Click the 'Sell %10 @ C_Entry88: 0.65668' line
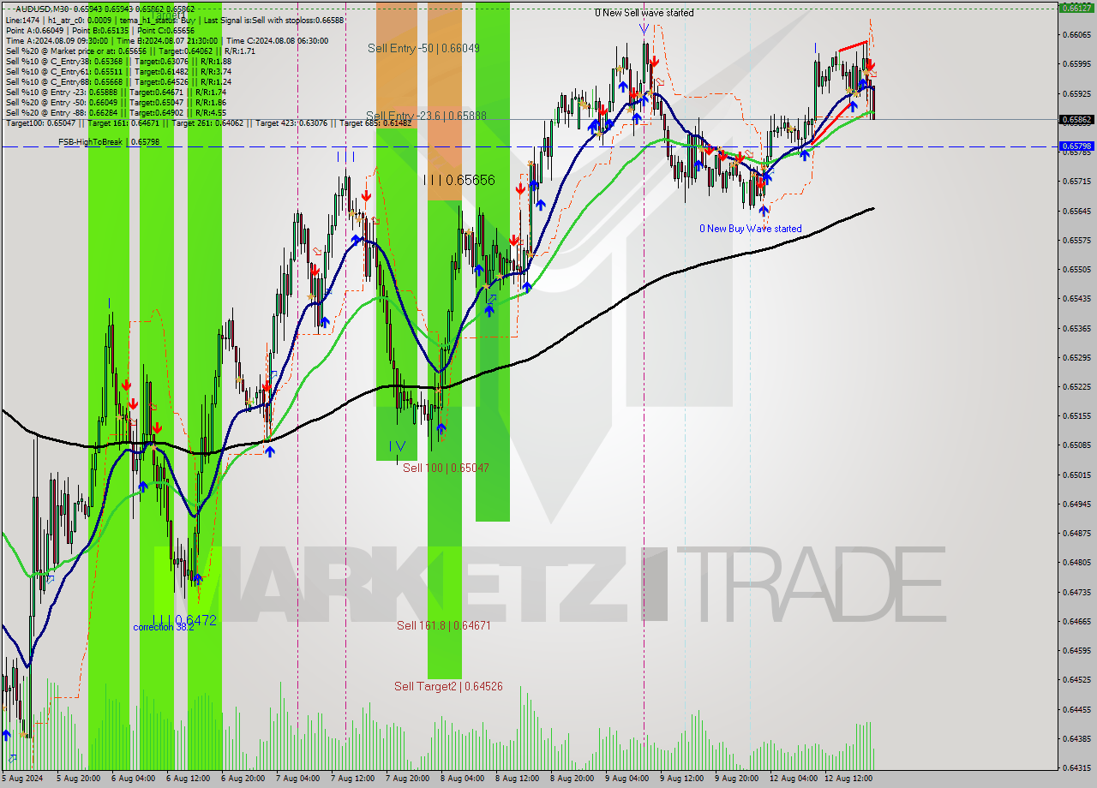The width and height of the screenshot is (1097, 788). [118, 81]
